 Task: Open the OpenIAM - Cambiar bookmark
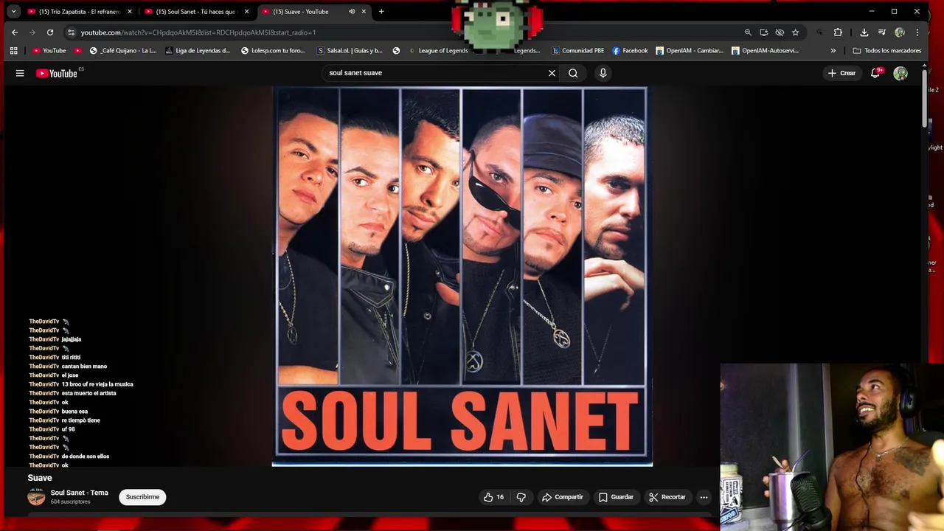click(x=690, y=51)
